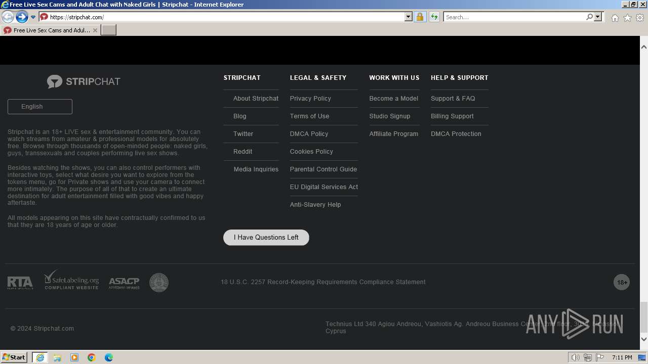Open the Media Inquiries link
This screenshot has height=364, width=648.
tap(256, 169)
